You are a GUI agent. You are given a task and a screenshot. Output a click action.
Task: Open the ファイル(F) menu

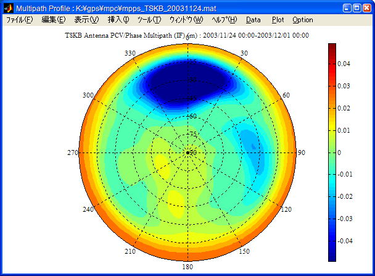19,20
